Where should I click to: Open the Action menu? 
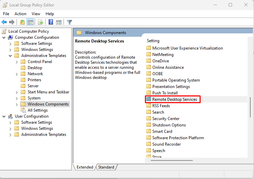(20, 14)
